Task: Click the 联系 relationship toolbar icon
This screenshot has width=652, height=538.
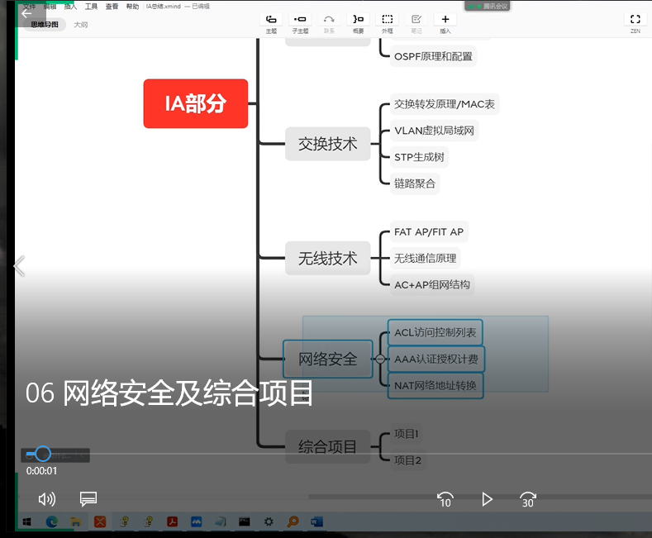Action: tap(329, 19)
